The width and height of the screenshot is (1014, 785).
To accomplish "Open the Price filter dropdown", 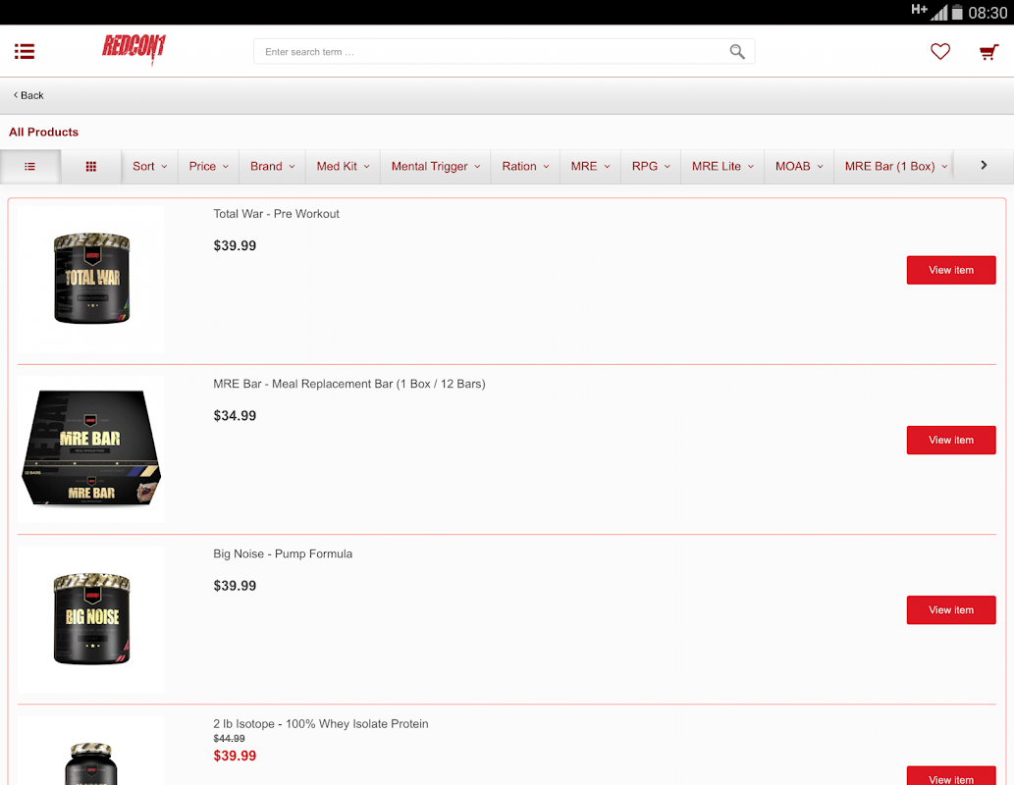I will pyautogui.click(x=208, y=167).
